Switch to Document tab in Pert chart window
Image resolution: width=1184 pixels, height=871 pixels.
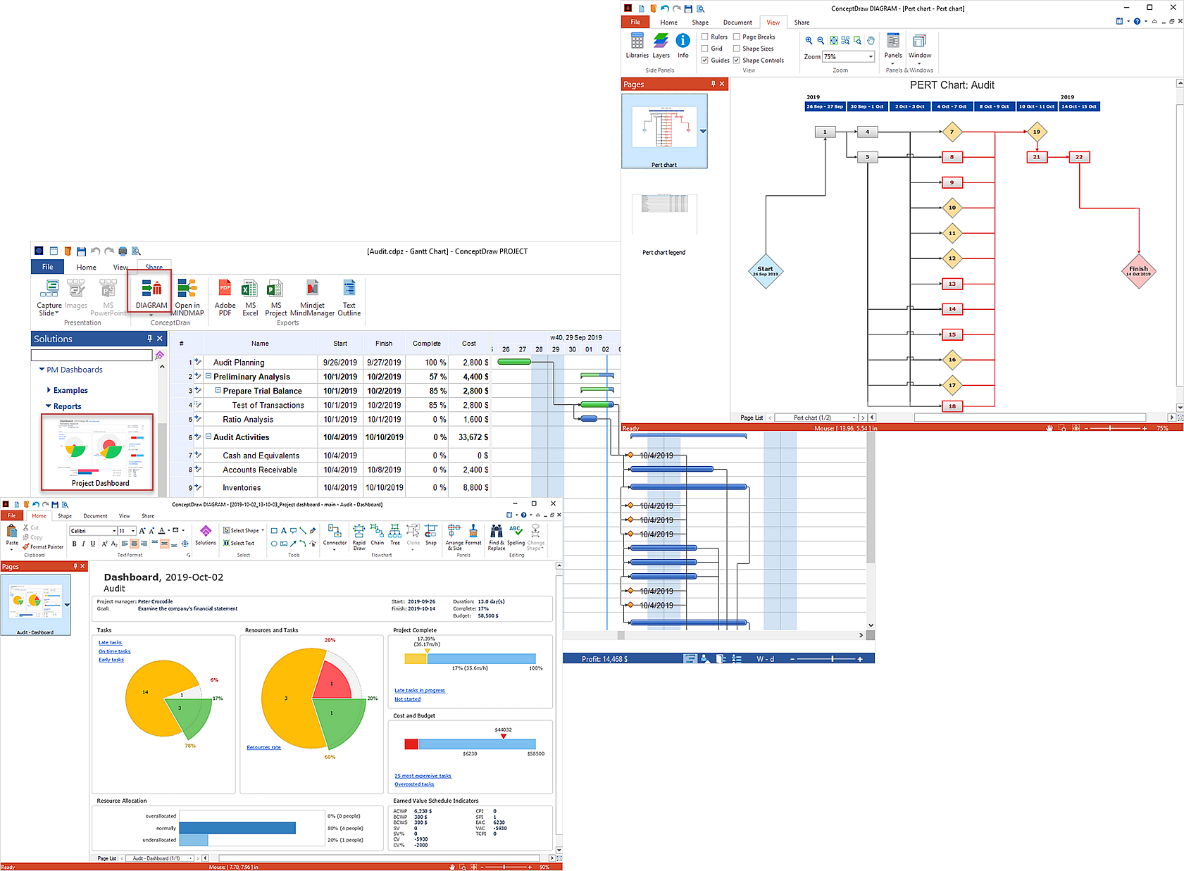[x=737, y=23]
